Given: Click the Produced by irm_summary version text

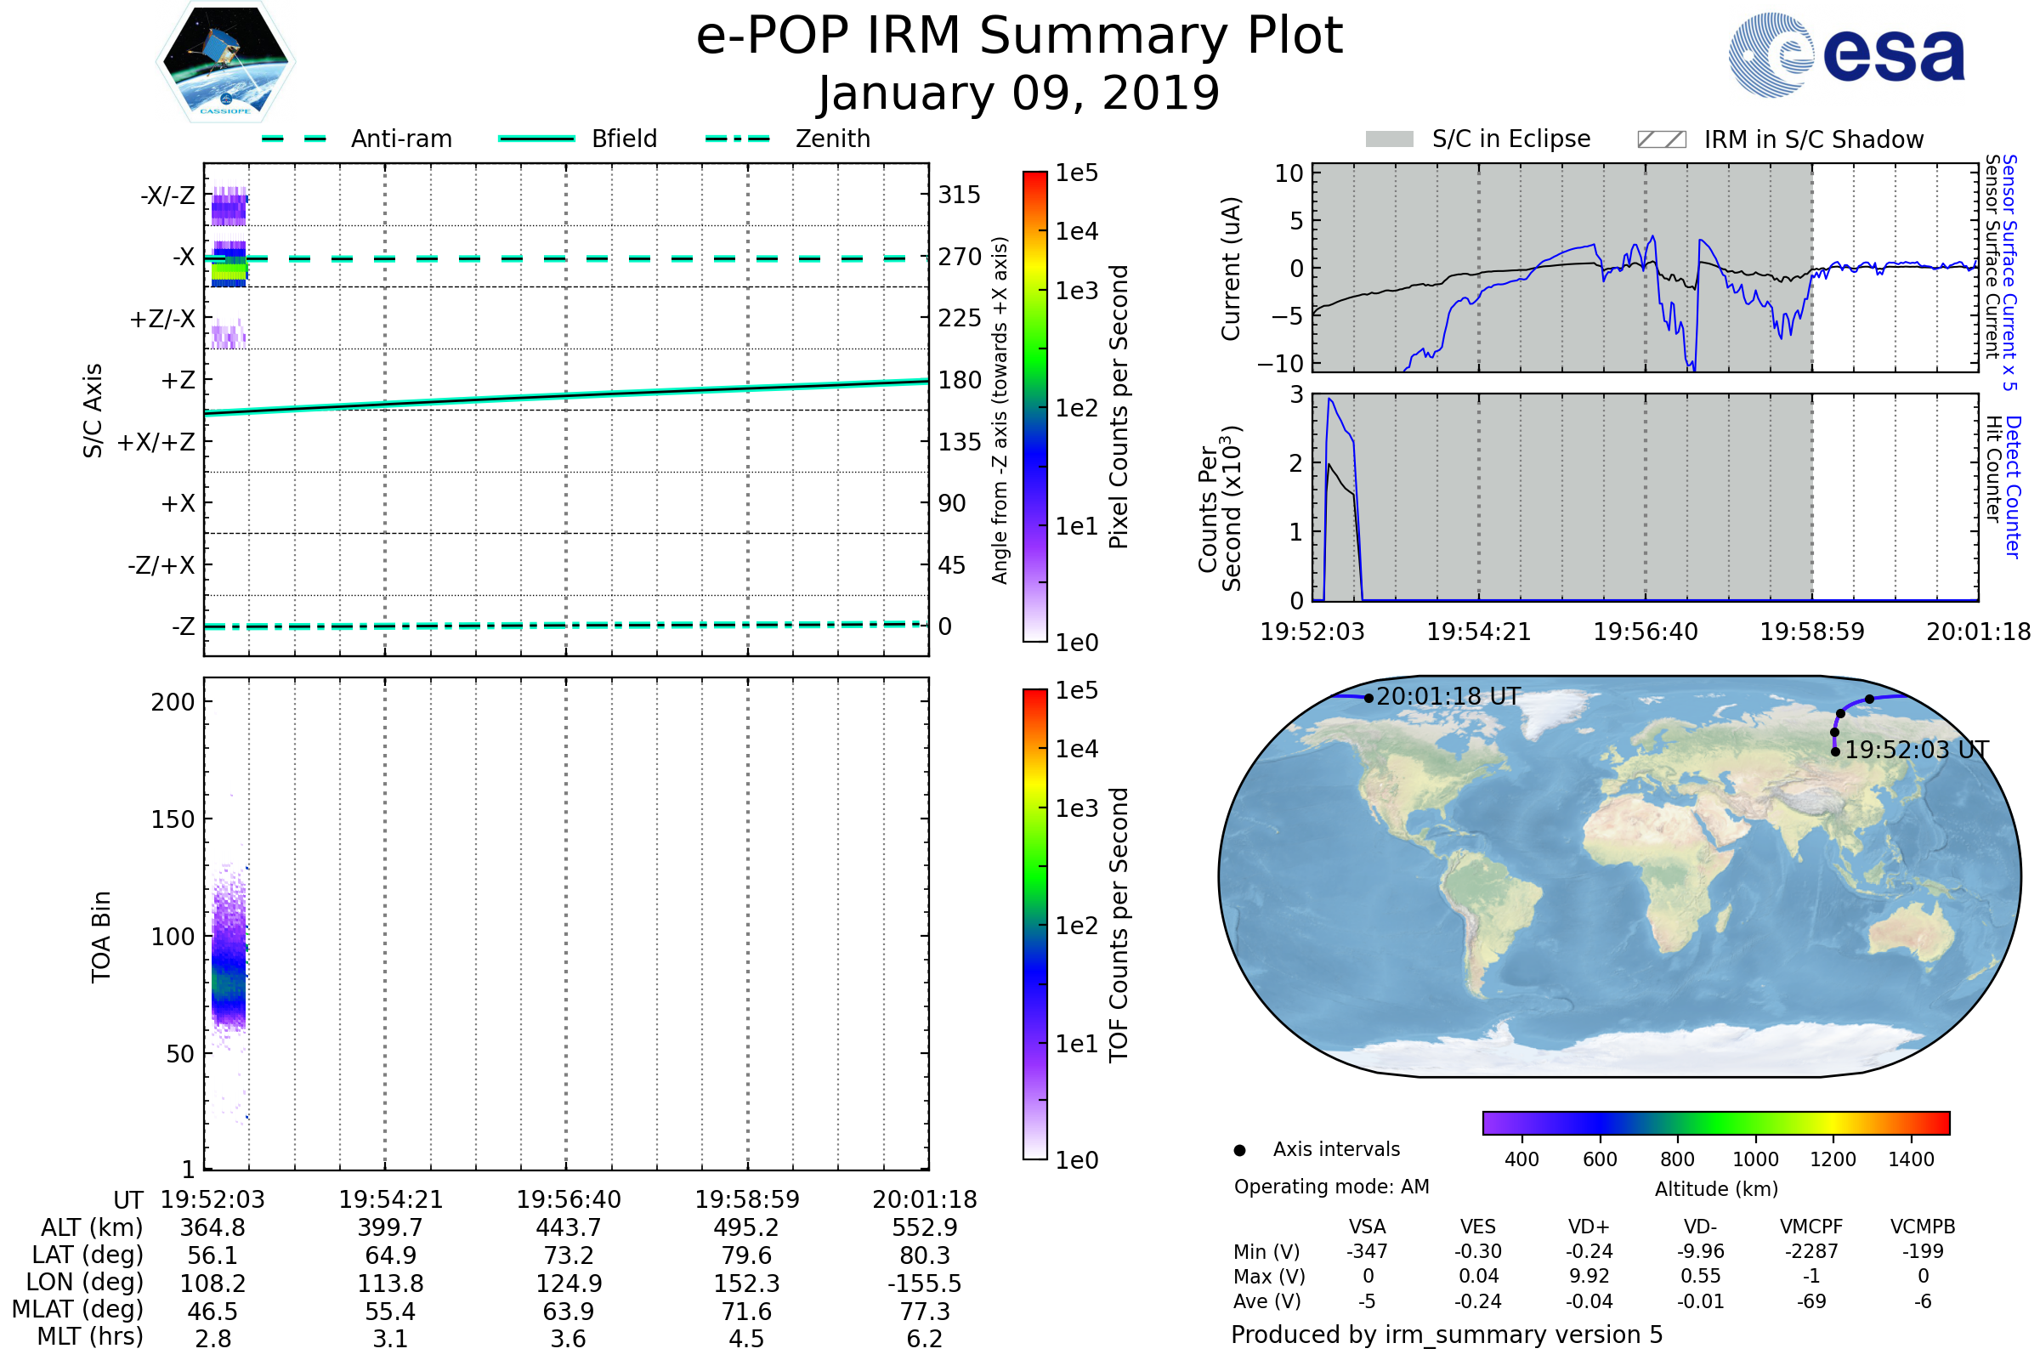Looking at the screenshot, I should [x=1446, y=1334].
